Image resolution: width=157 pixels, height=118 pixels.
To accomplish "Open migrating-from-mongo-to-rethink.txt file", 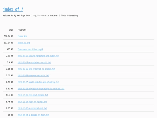I will point(41,89).
